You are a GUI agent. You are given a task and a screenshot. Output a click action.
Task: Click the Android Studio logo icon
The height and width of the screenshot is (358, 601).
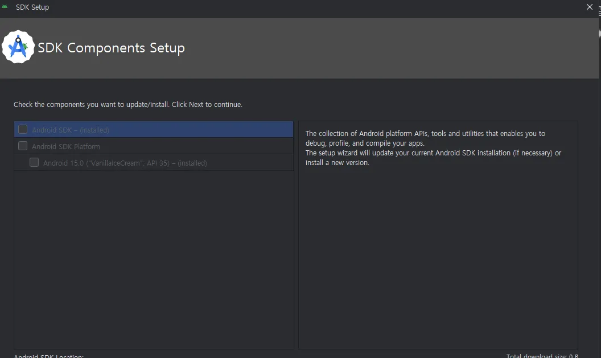(x=18, y=47)
